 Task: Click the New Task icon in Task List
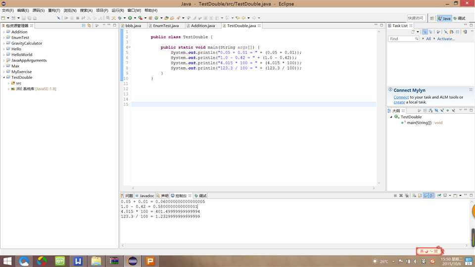coord(413,32)
